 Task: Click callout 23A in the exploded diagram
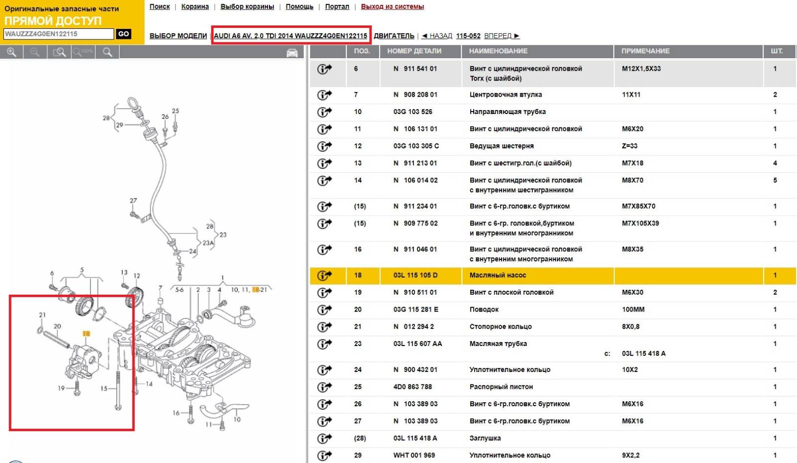(208, 243)
